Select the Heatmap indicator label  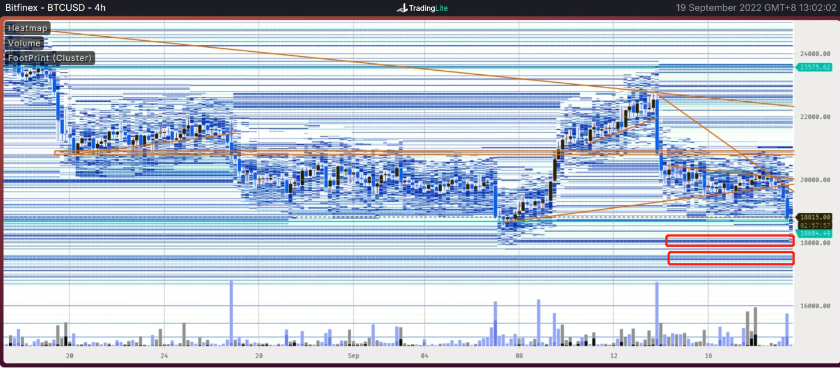tap(28, 28)
